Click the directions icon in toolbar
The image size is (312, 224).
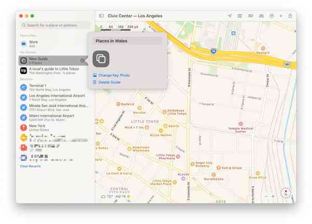(271, 16)
